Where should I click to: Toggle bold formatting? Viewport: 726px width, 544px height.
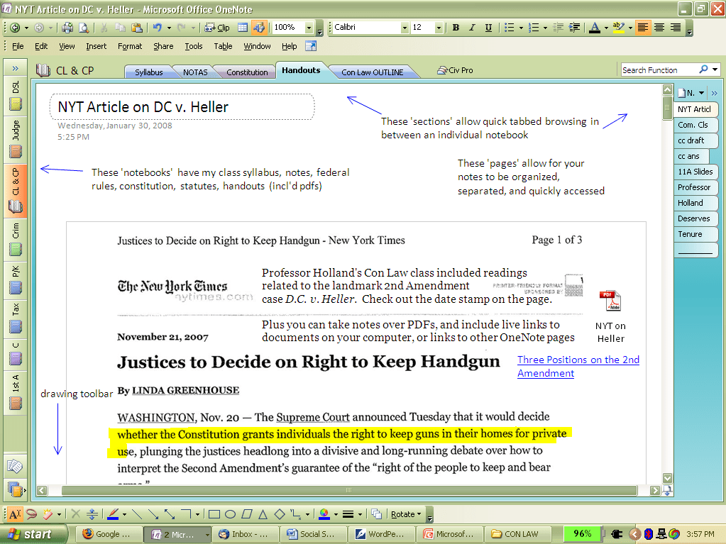click(455, 26)
